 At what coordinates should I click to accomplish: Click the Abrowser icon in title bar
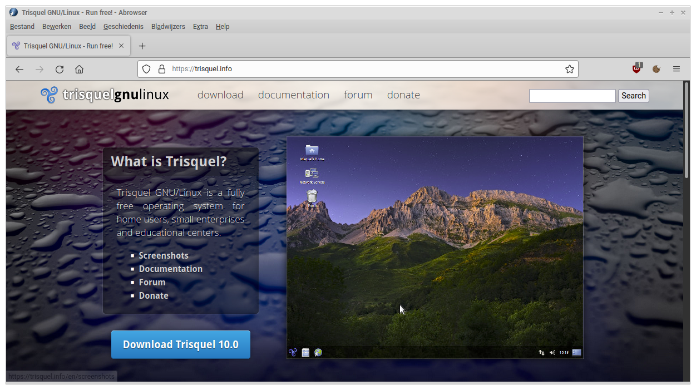click(13, 12)
